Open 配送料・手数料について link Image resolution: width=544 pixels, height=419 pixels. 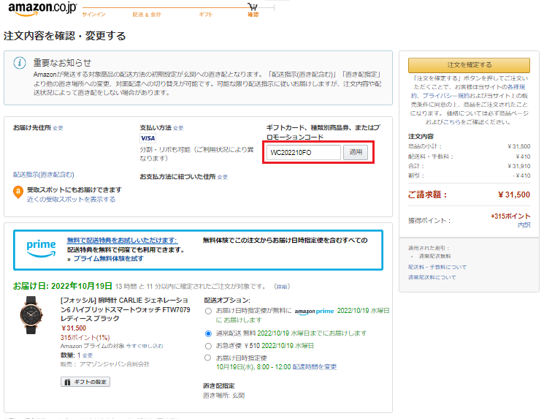click(x=437, y=267)
